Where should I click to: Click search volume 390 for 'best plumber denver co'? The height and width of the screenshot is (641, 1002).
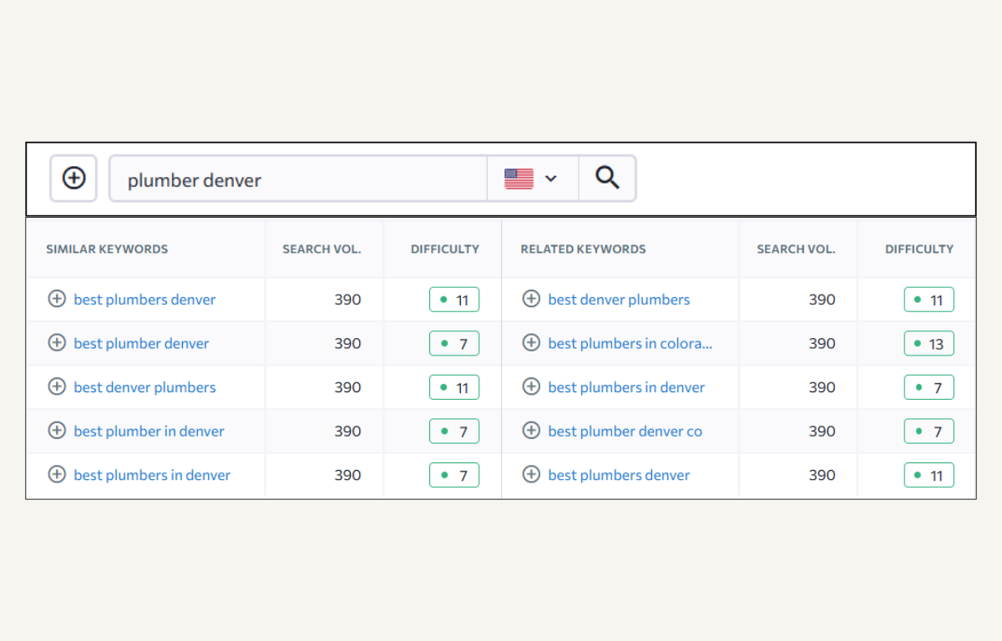[x=822, y=432]
